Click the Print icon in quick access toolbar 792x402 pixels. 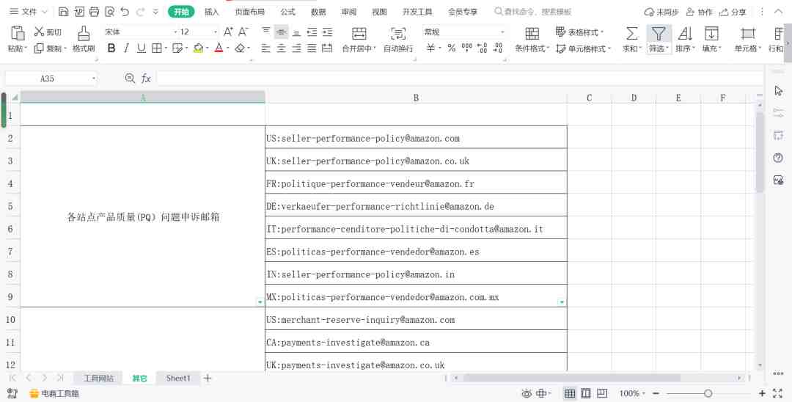point(94,11)
